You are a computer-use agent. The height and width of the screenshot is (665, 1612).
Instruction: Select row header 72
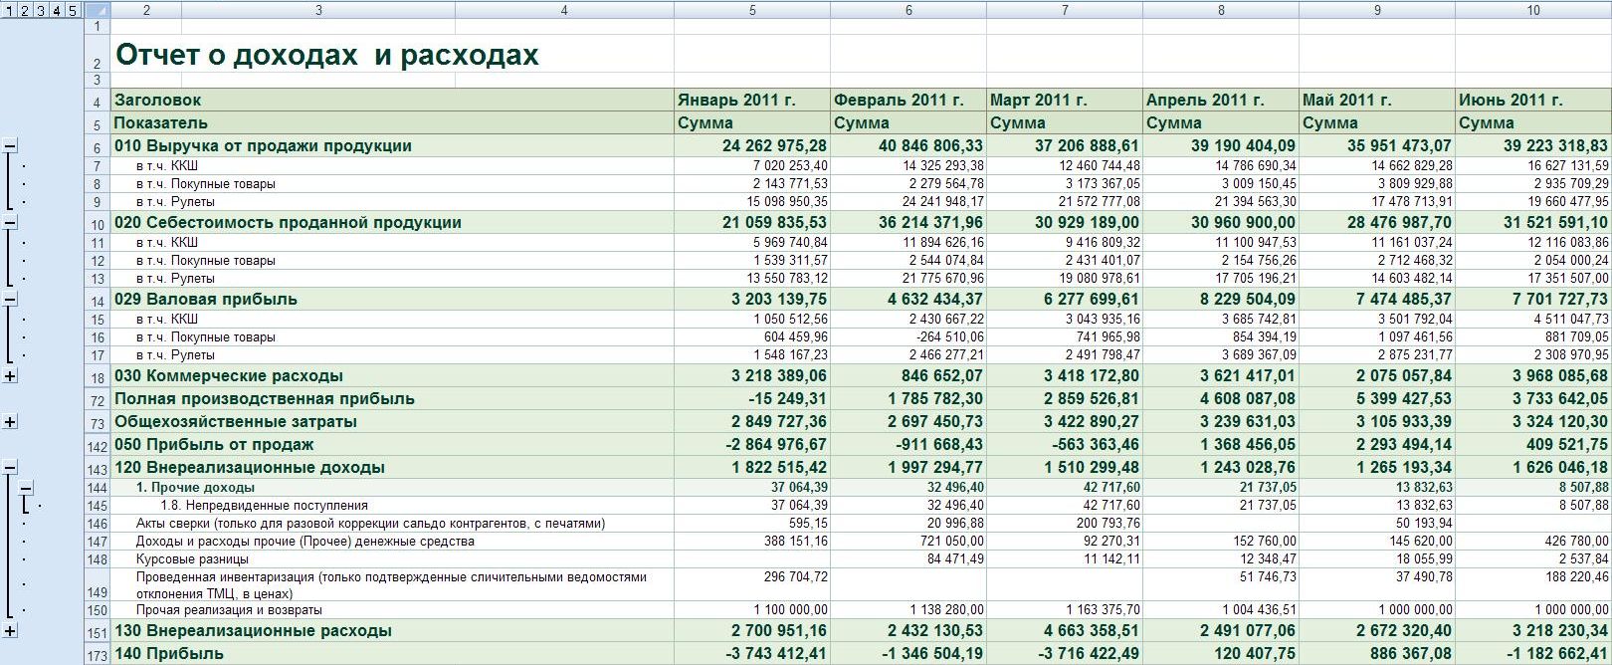[x=98, y=400]
